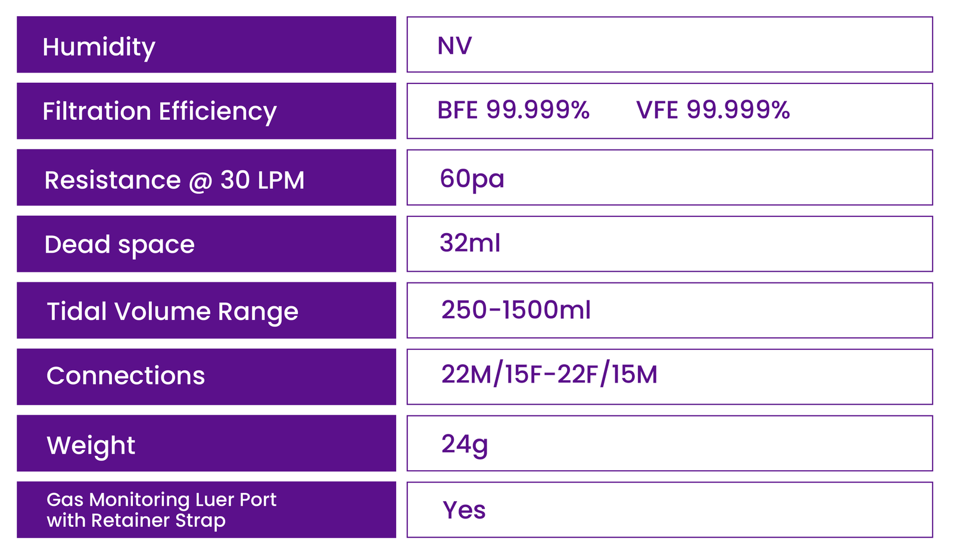Click the 30 LPM text

263,180
